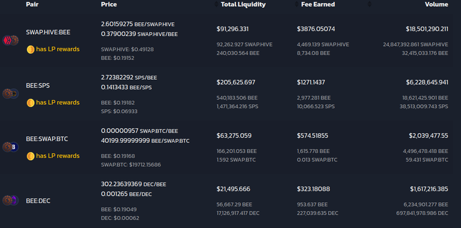The height and width of the screenshot is (228, 461).
Task: Select the SWAP.BTC: $19712.15686 value
Action: coord(131,165)
